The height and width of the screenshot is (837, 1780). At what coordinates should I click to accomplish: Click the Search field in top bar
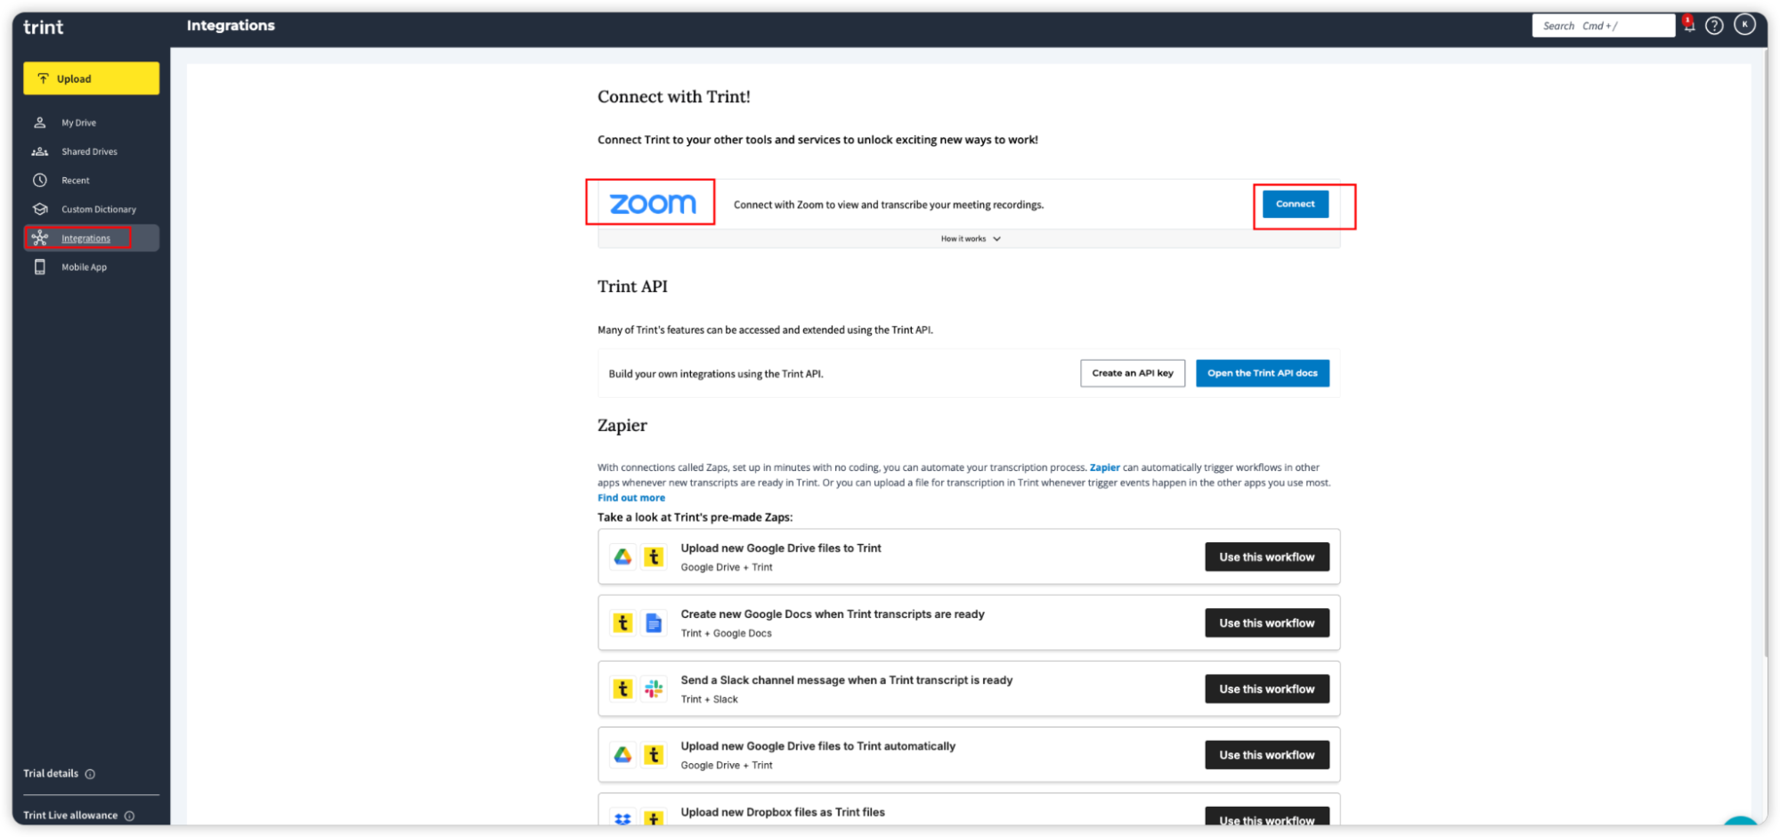1603,26
